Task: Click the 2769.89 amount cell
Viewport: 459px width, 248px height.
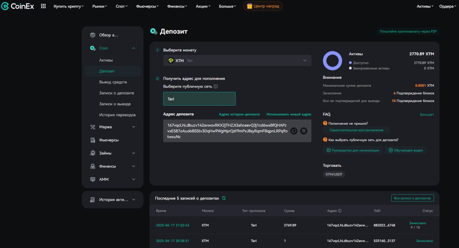Action: point(290,225)
